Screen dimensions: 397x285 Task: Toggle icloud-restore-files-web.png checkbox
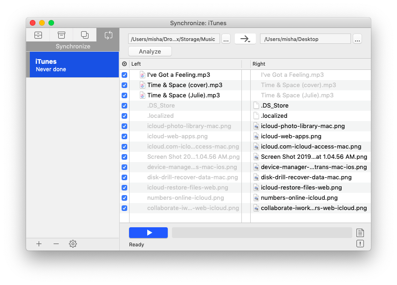point(124,188)
